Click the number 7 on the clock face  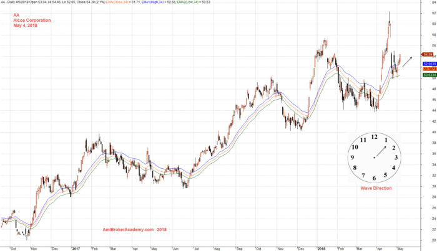pyautogui.click(x=363, y=176)
